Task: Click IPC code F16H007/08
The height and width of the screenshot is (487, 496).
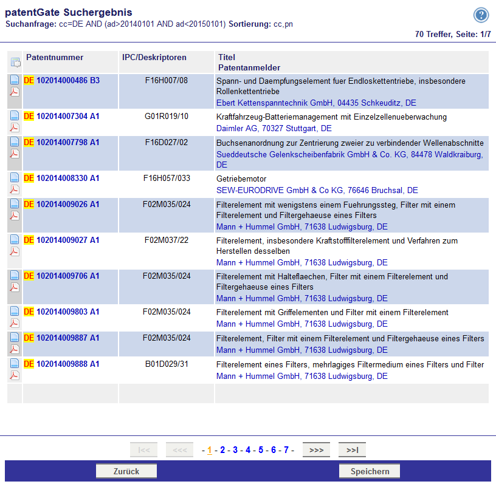Action: point(167,81)
